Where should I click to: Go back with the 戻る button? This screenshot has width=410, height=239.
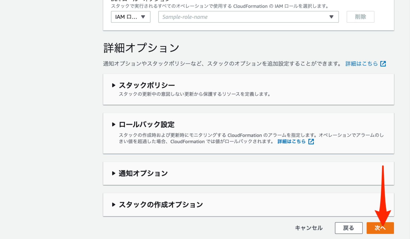click(x=348, y=228)
